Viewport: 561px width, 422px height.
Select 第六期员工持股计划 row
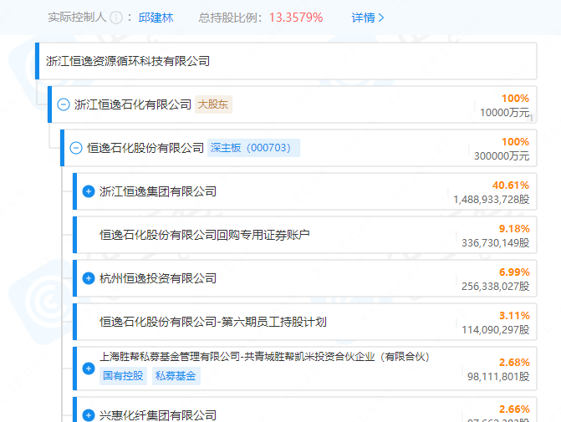click(307, 322)
